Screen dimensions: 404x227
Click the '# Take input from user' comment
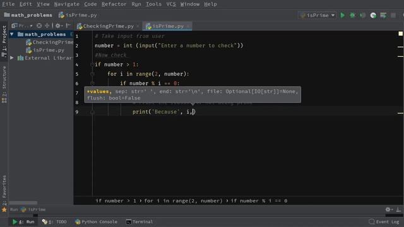[129, 37]
